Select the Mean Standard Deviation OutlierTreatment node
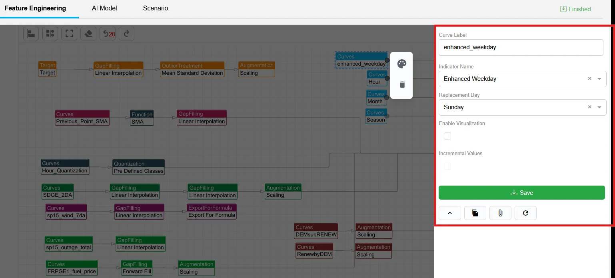This screenshot has width=615, height=278. (192, 69)
